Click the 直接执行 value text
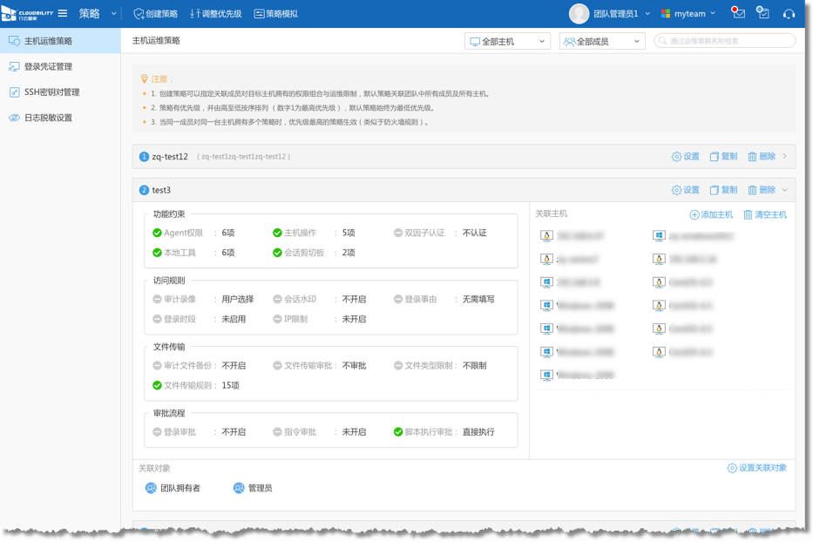 click(x=478, y=432)
